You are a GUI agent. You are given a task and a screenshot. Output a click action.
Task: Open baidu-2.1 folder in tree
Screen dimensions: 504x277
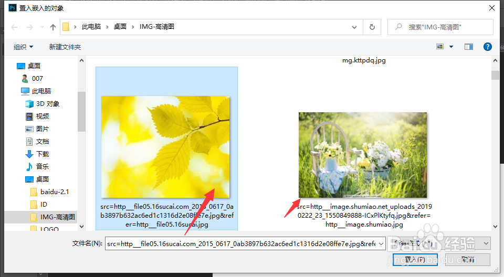(49, 192)
